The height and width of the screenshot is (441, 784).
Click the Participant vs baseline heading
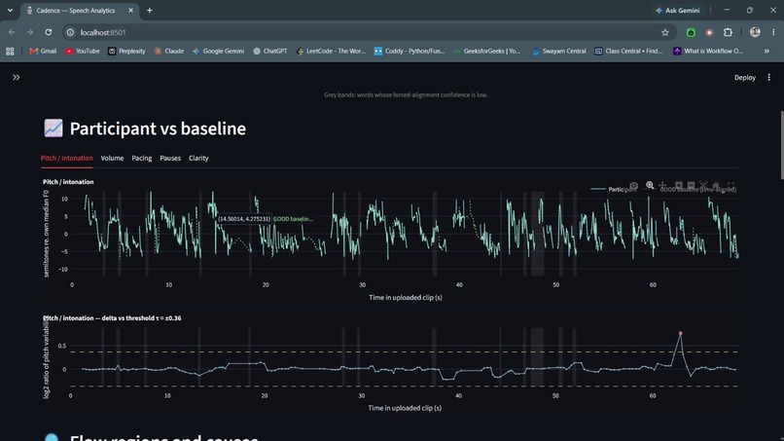click(x=158, y=129)
